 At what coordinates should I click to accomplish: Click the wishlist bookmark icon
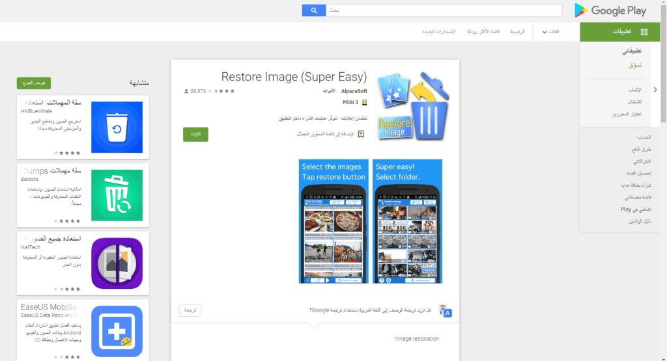click(361, 134)
